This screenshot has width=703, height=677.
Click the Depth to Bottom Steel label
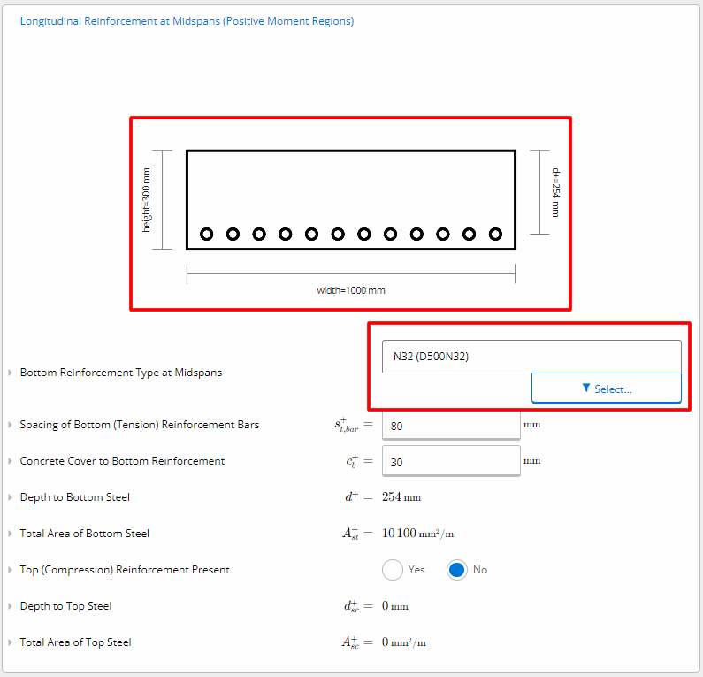click(x=75, y=497)
